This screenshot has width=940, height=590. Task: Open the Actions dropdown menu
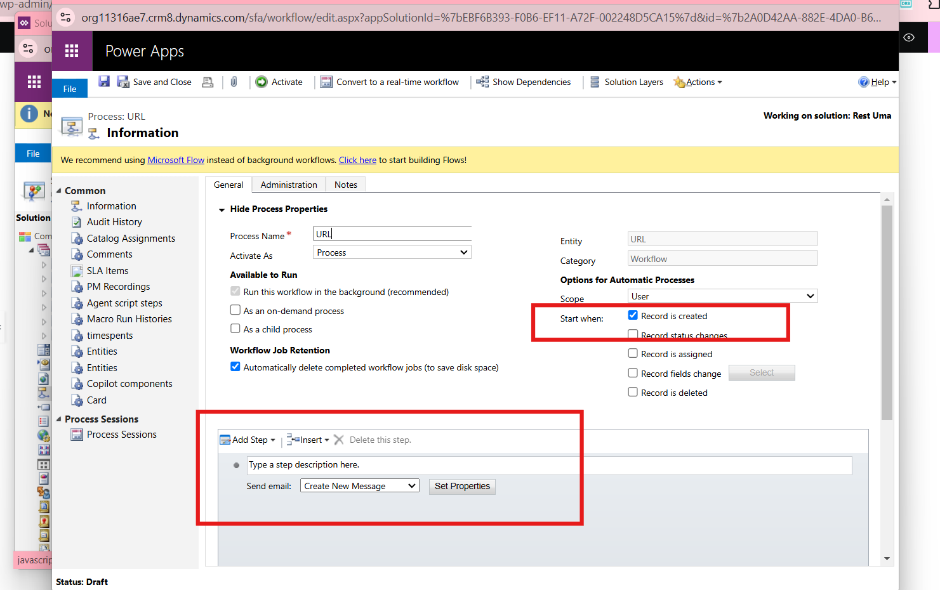[x=698, y=82]
